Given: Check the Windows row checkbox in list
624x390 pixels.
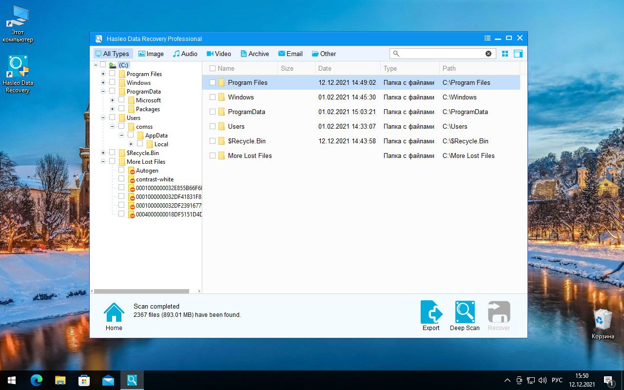Looking at the screenshot, I should click(213, 97).
